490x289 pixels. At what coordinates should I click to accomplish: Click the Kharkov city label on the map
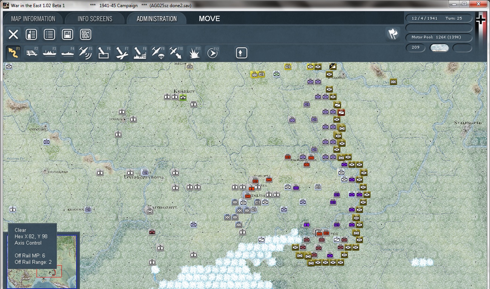point(184,91)
